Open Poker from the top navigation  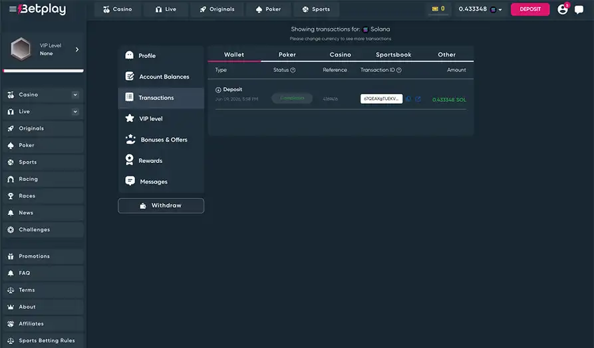[268, 9]
